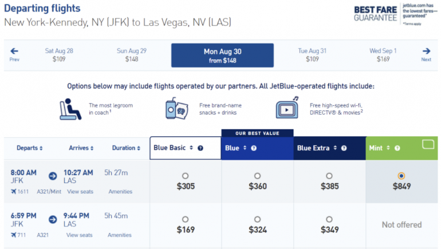Image resolution: width=441 pixels, height=249 pixels.
Task: Click the Mint fare help question icon
Action: [401, 148]
